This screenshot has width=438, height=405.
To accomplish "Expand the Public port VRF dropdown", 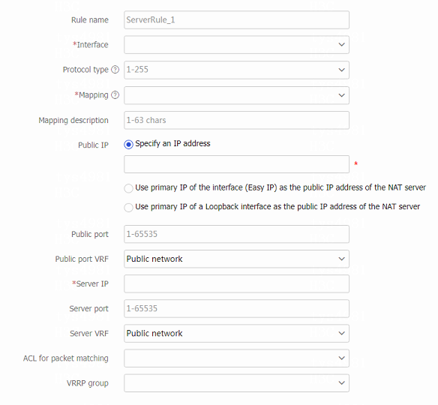I will [x=236, y=259].
